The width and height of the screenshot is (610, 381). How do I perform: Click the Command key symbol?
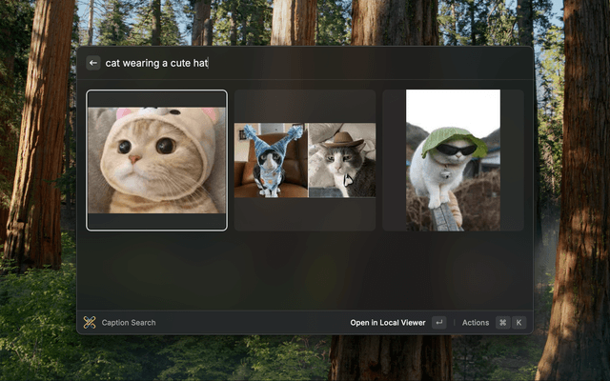502,323
